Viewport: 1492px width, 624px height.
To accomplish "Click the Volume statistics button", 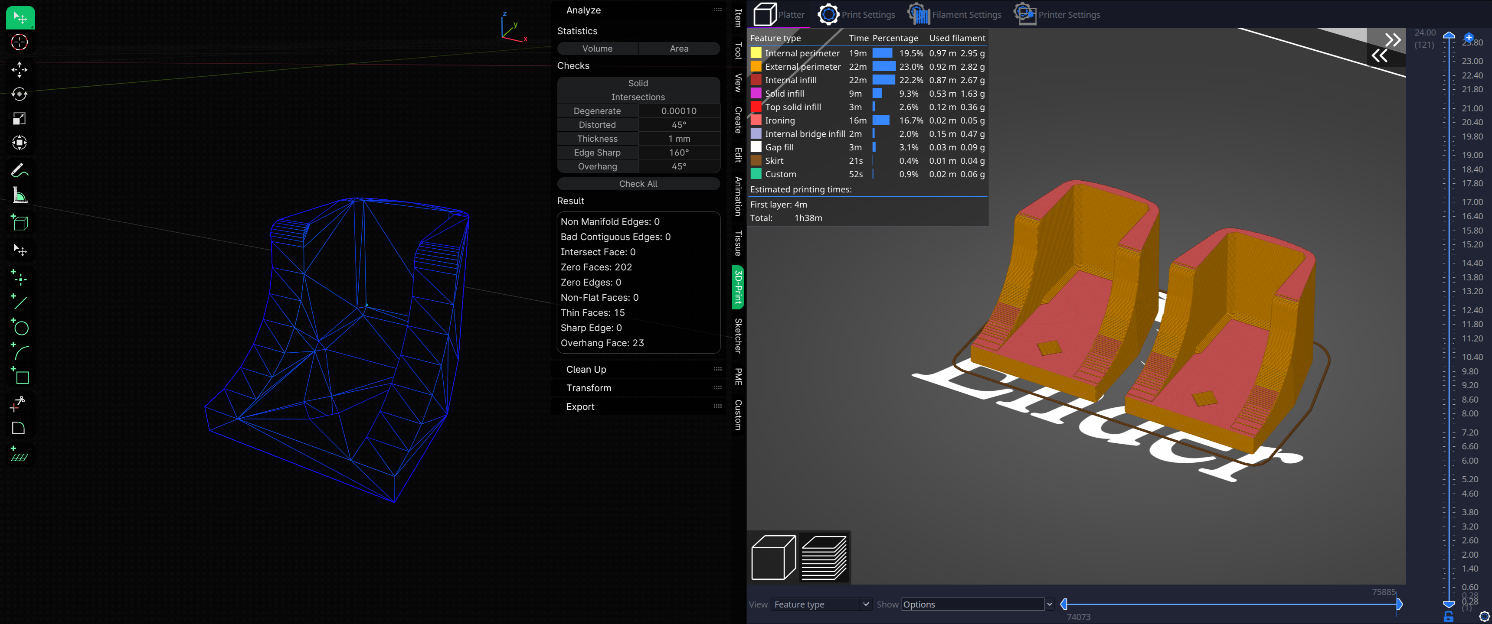I will [597, 49].
